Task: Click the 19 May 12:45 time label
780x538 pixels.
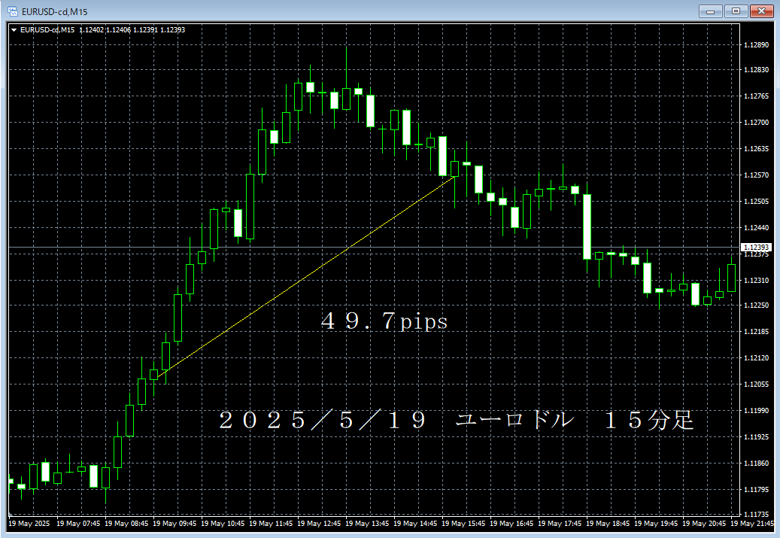Action: (320, 524)
